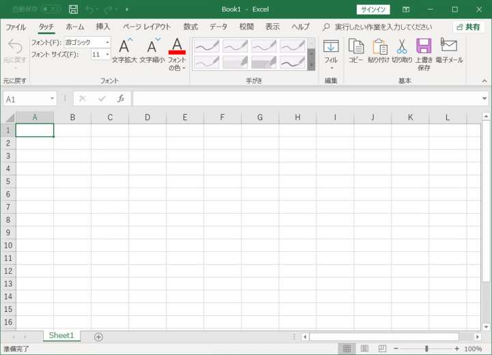
Task: Select column header D
Action: [x=148, y=117]
